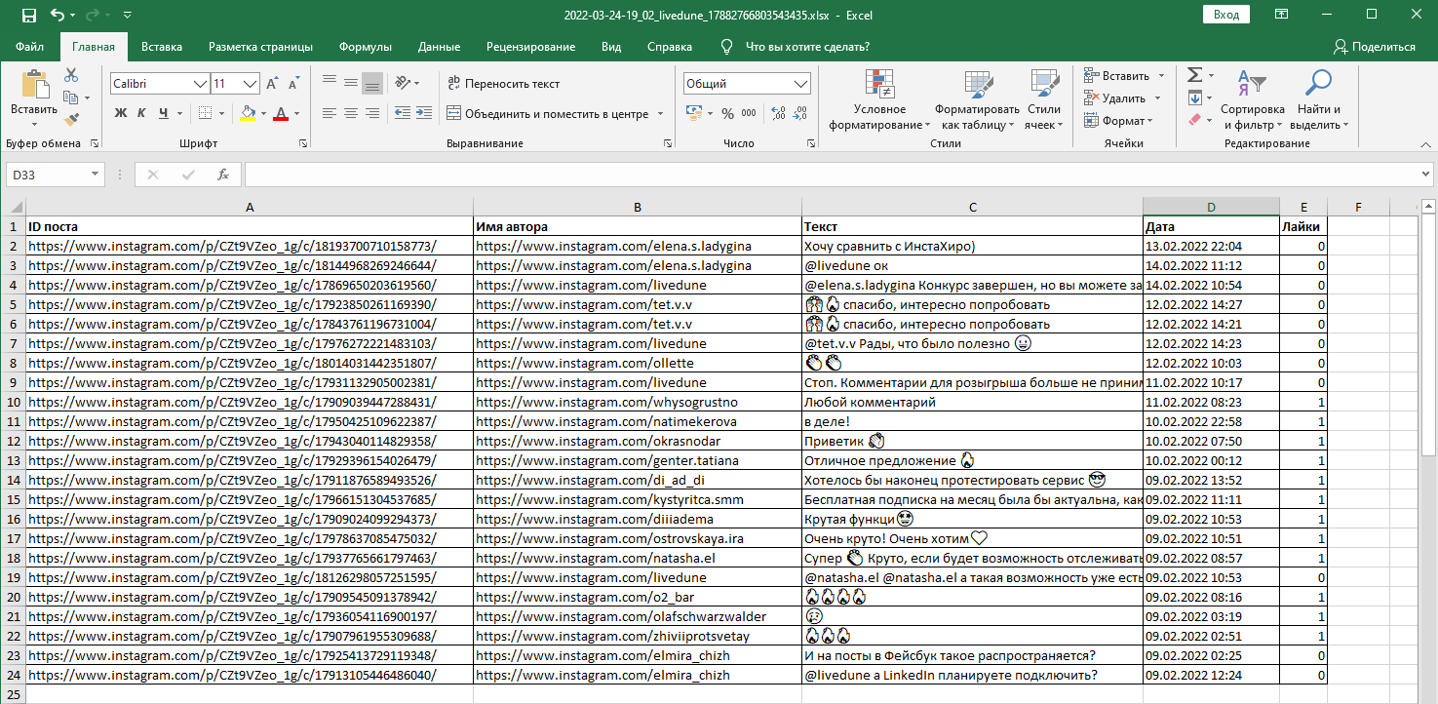The image size is (1438, 704).
Task: Click inside the formula bar input
Action: coord(829,175)
